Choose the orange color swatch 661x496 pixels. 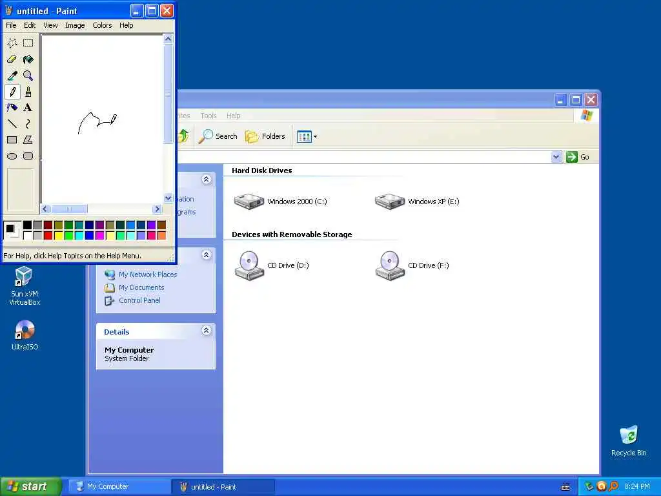click(x=161, y=235)
